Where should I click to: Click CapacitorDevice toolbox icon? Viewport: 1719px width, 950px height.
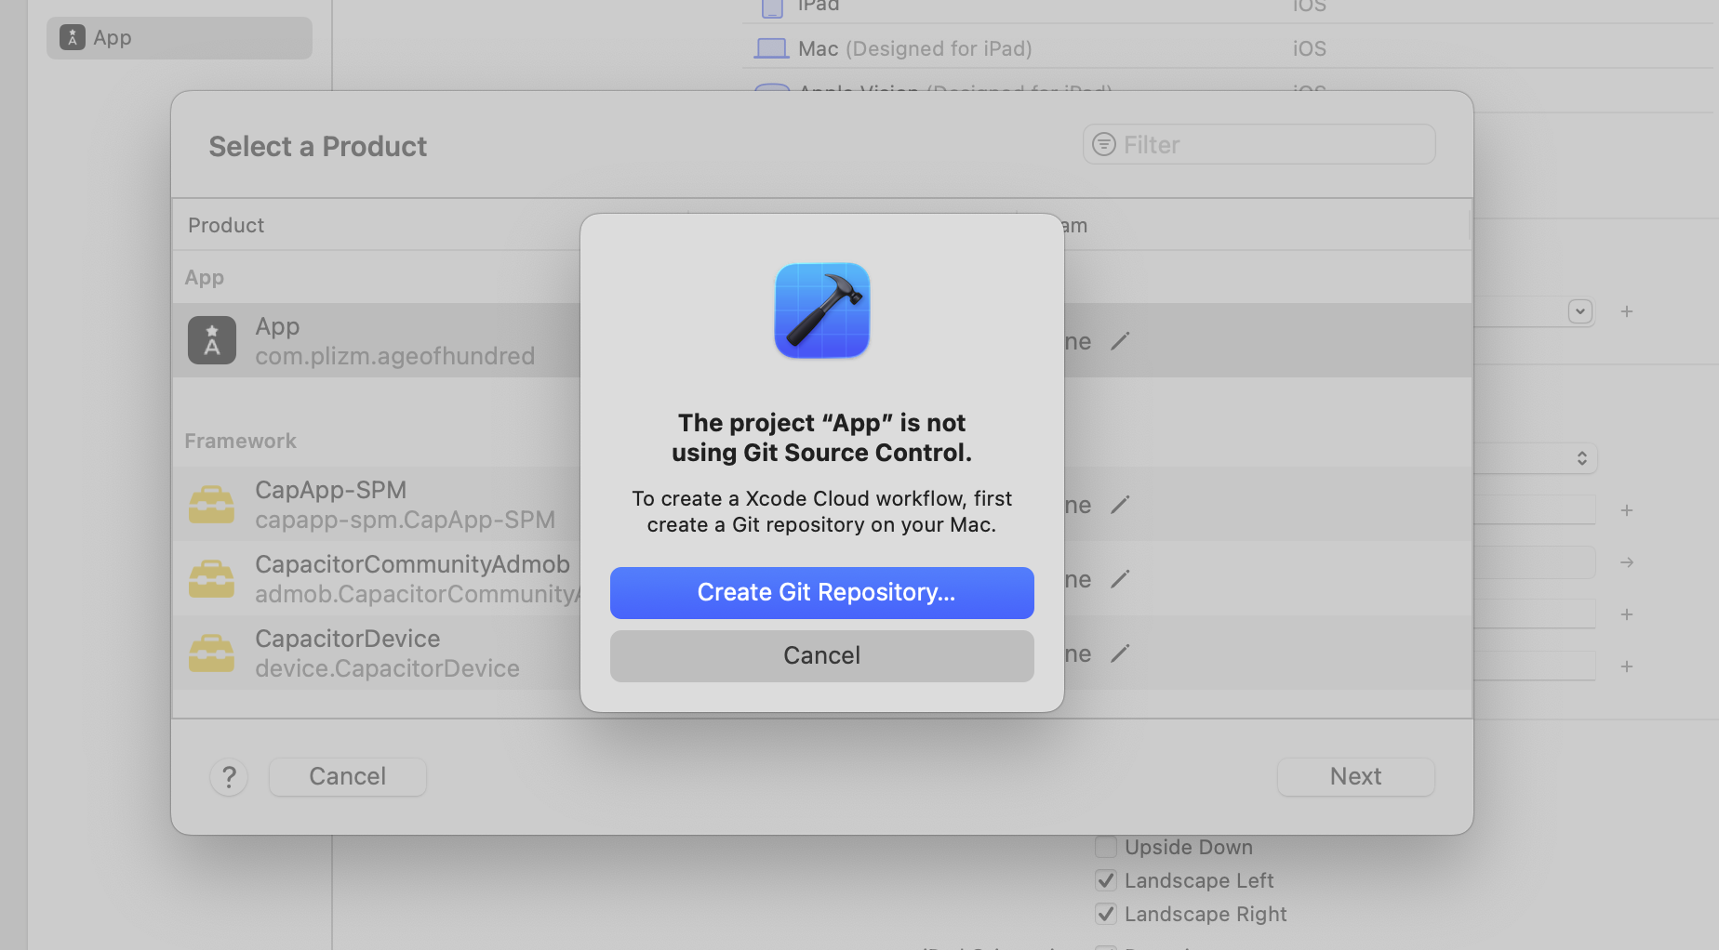coord(212,653)
